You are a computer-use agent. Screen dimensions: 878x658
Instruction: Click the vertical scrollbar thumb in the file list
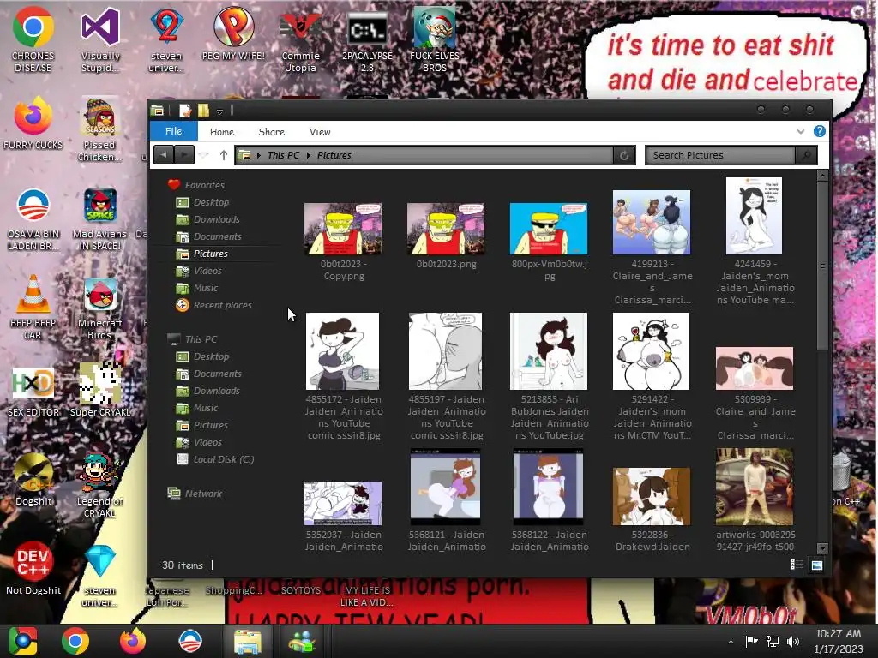[822, 266]
